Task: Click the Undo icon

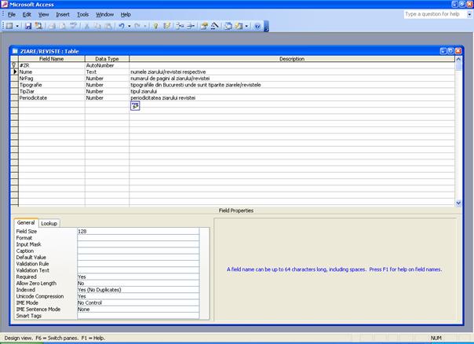Action: click(121, 26)
